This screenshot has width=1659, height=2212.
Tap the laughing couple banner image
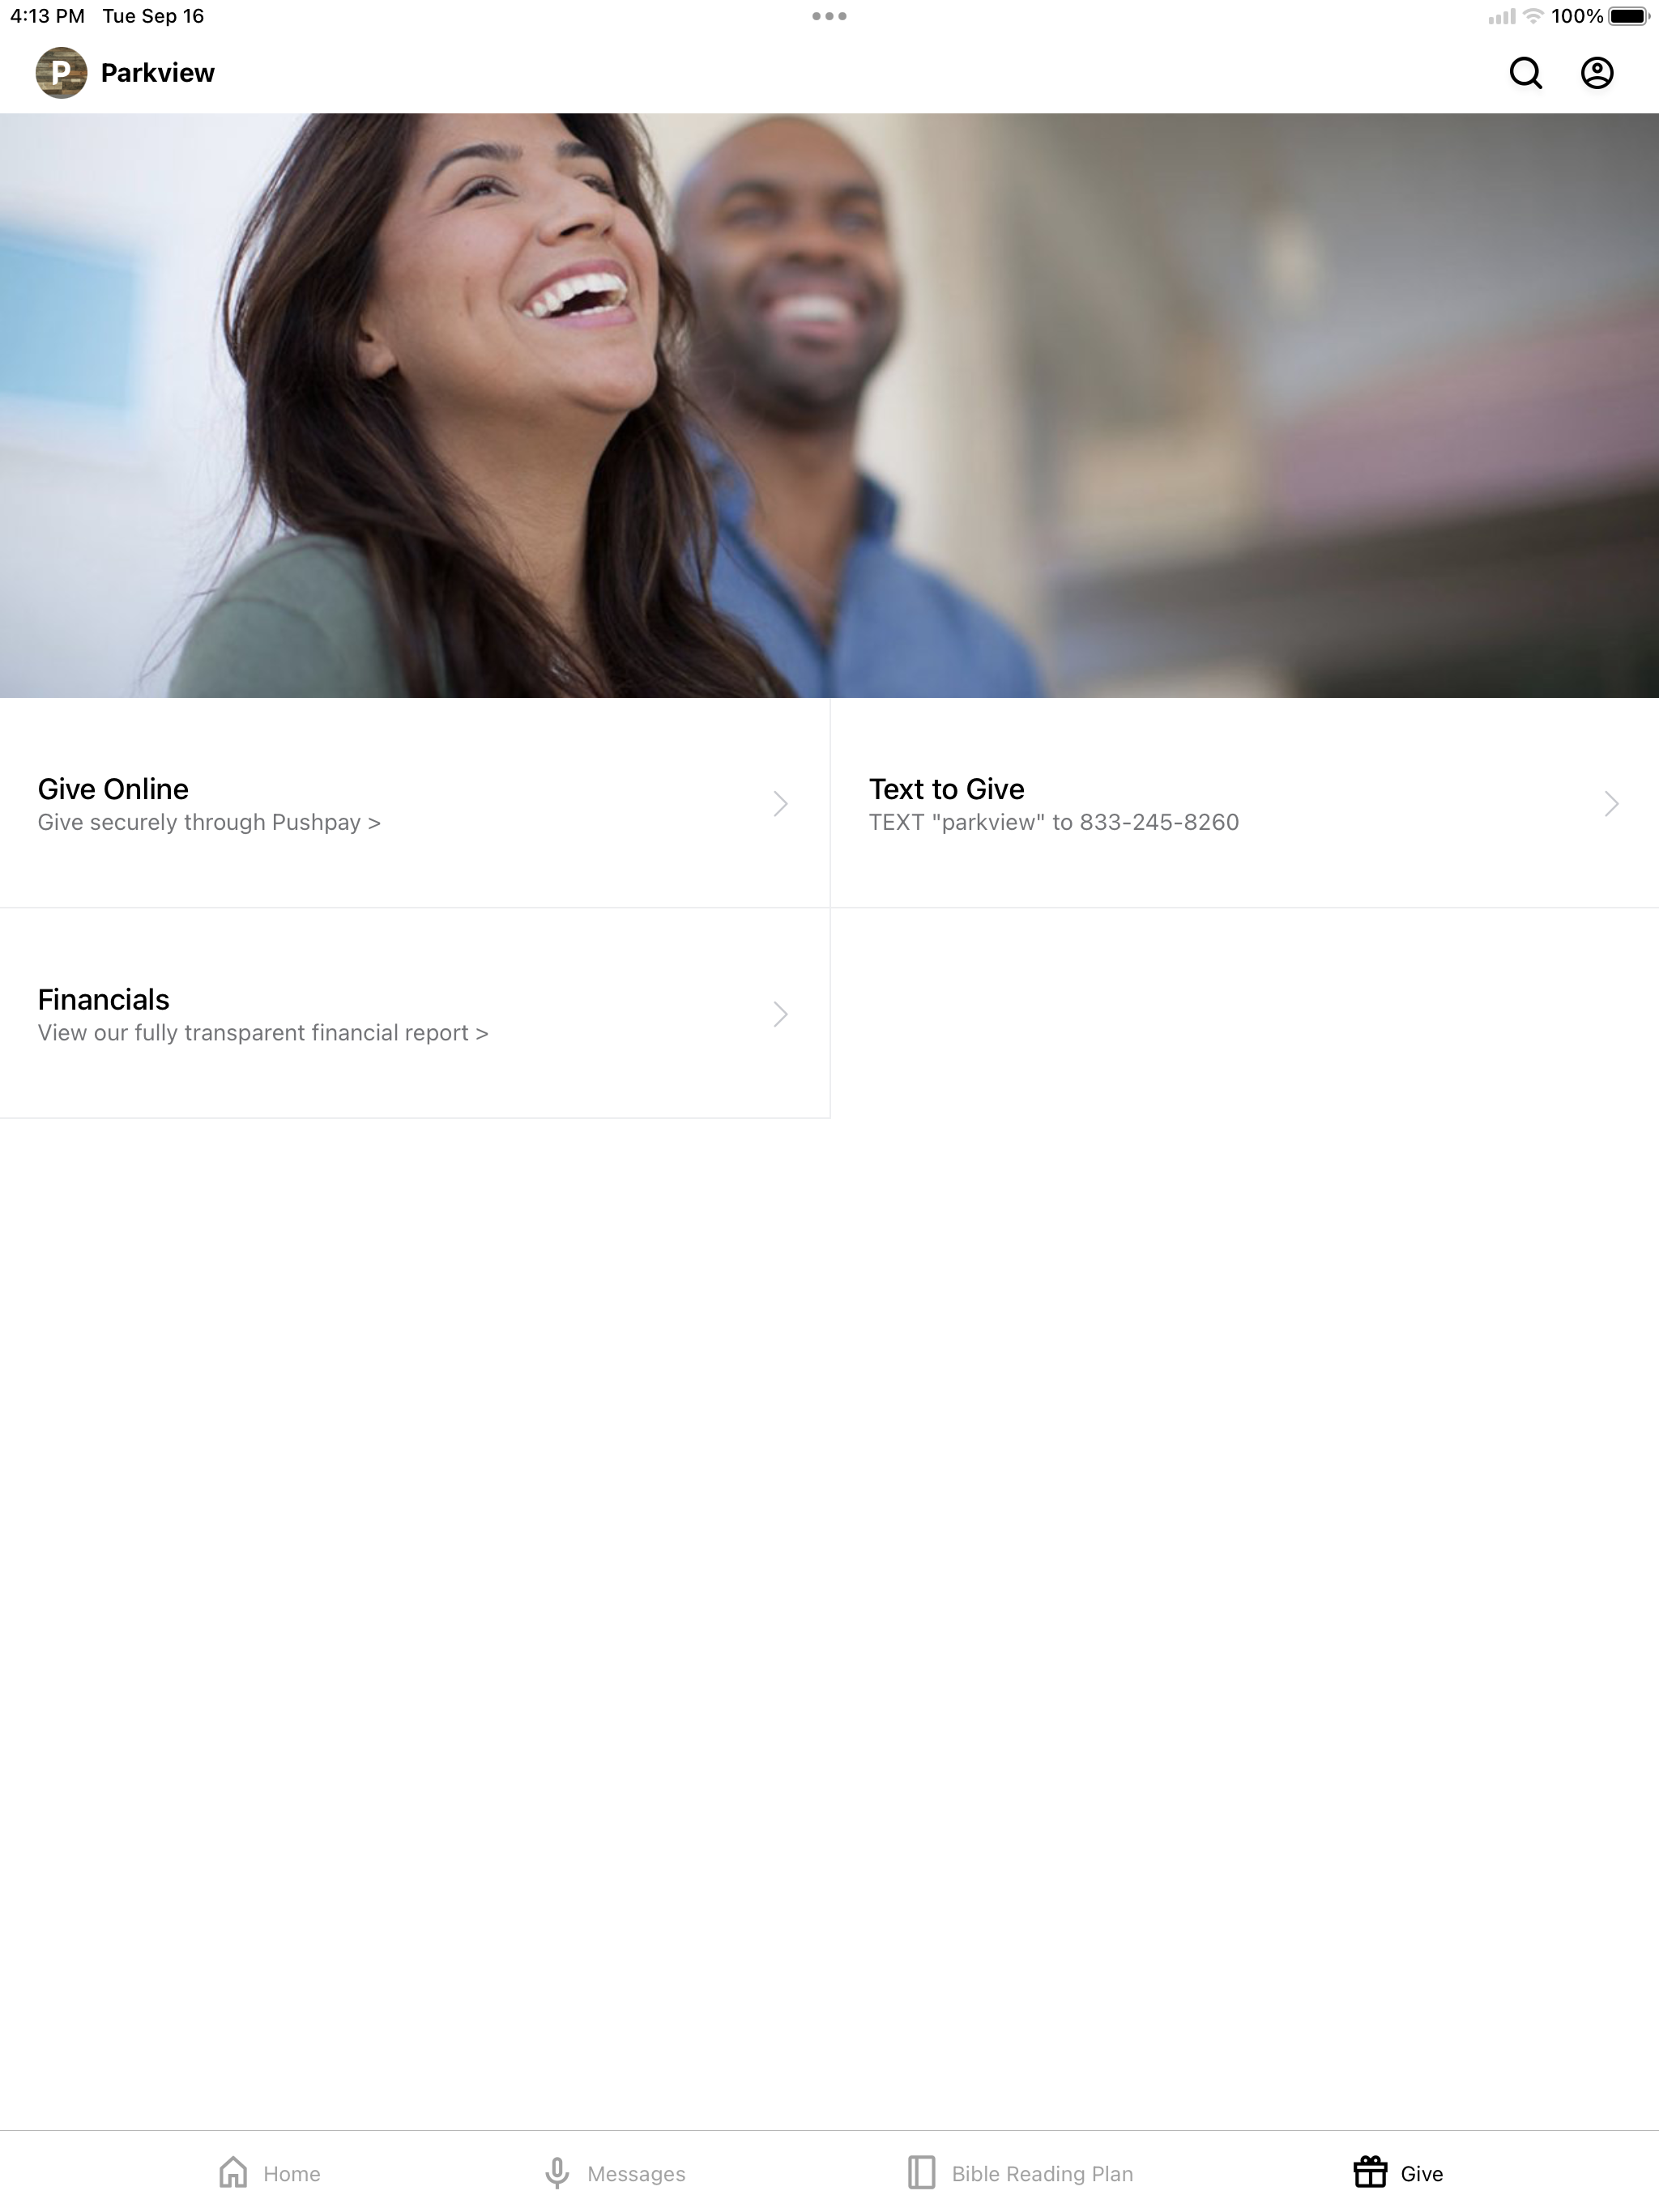click(x=829, y=405)
